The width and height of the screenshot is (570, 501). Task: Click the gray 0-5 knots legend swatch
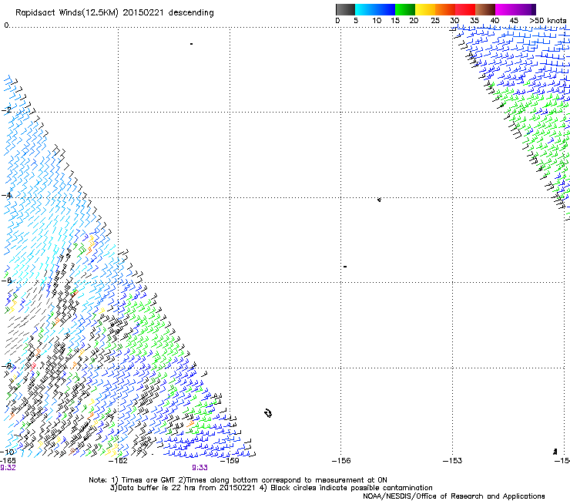click(x=345, y=9)
